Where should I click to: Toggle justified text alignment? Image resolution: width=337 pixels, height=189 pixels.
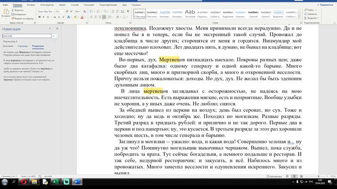104,17
